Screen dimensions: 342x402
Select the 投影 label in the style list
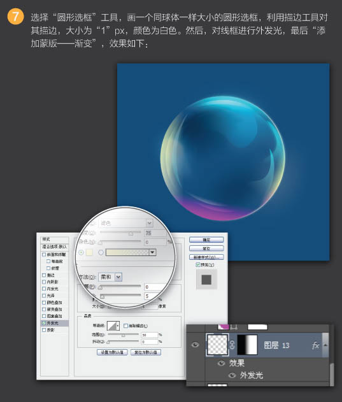tap(50, 330)
